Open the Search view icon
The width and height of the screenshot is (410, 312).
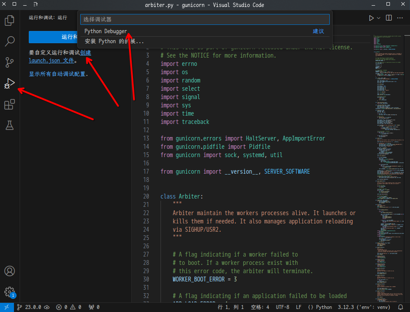10,41
